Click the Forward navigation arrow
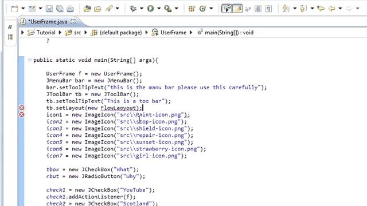 pyautogui.click(x=349, y=9)
